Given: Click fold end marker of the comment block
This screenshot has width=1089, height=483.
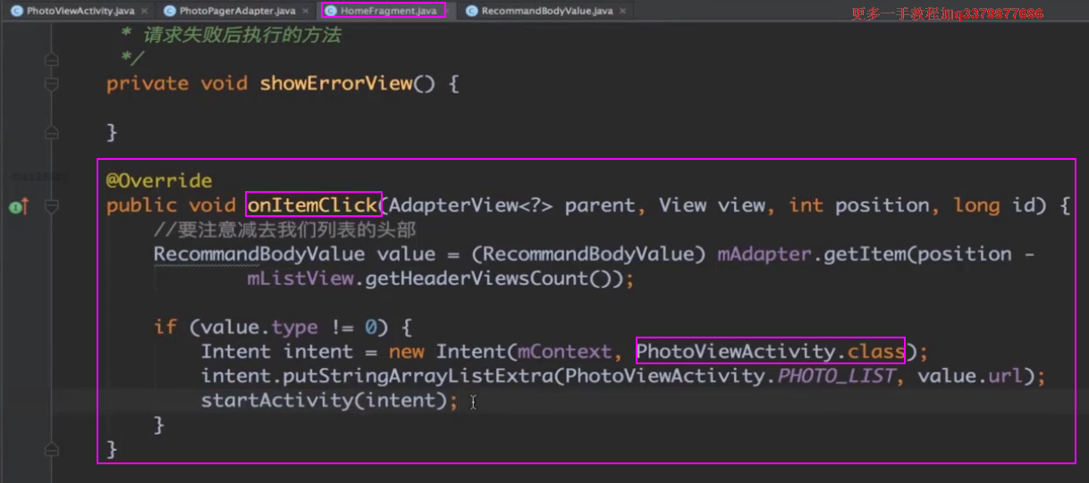Looking at the screenshot, I should click(x=51, y=60).
